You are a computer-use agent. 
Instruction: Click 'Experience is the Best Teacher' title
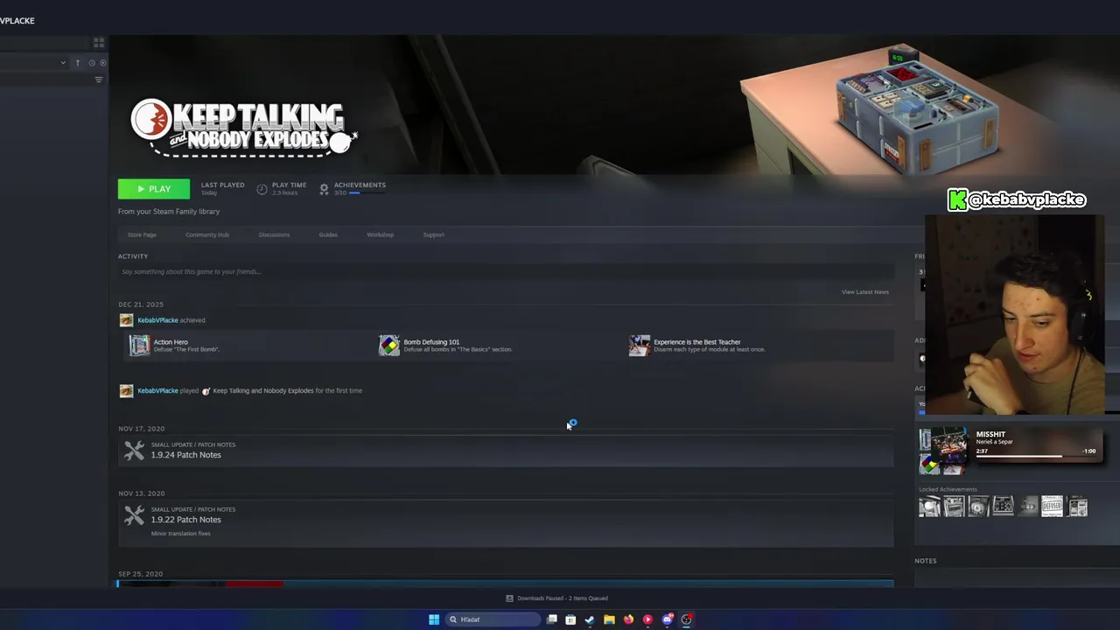(697, 342)
